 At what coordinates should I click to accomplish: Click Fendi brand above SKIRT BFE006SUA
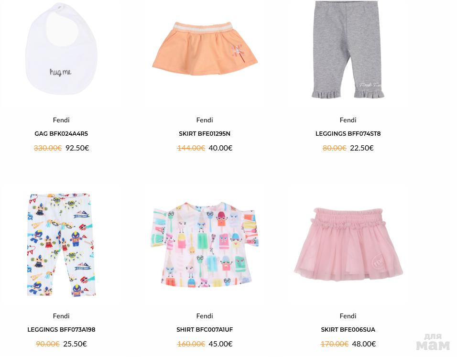coord(348,316)
